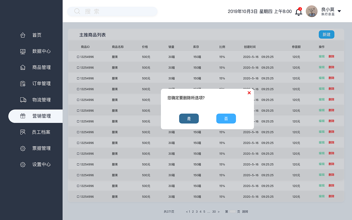
Task: Click the 新建 create button
Action: (x=326, y=34)
